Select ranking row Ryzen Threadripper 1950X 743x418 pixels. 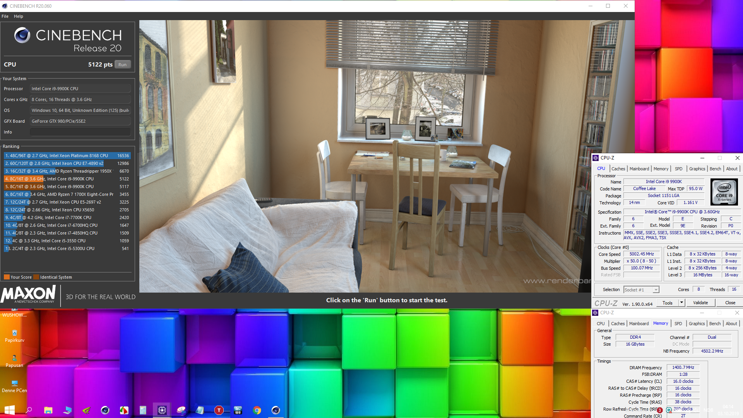coord(67,171)
